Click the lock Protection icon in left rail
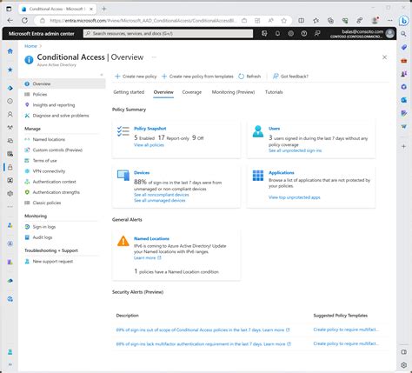Screen dimensions: 412x373 (x=10, y=167)
